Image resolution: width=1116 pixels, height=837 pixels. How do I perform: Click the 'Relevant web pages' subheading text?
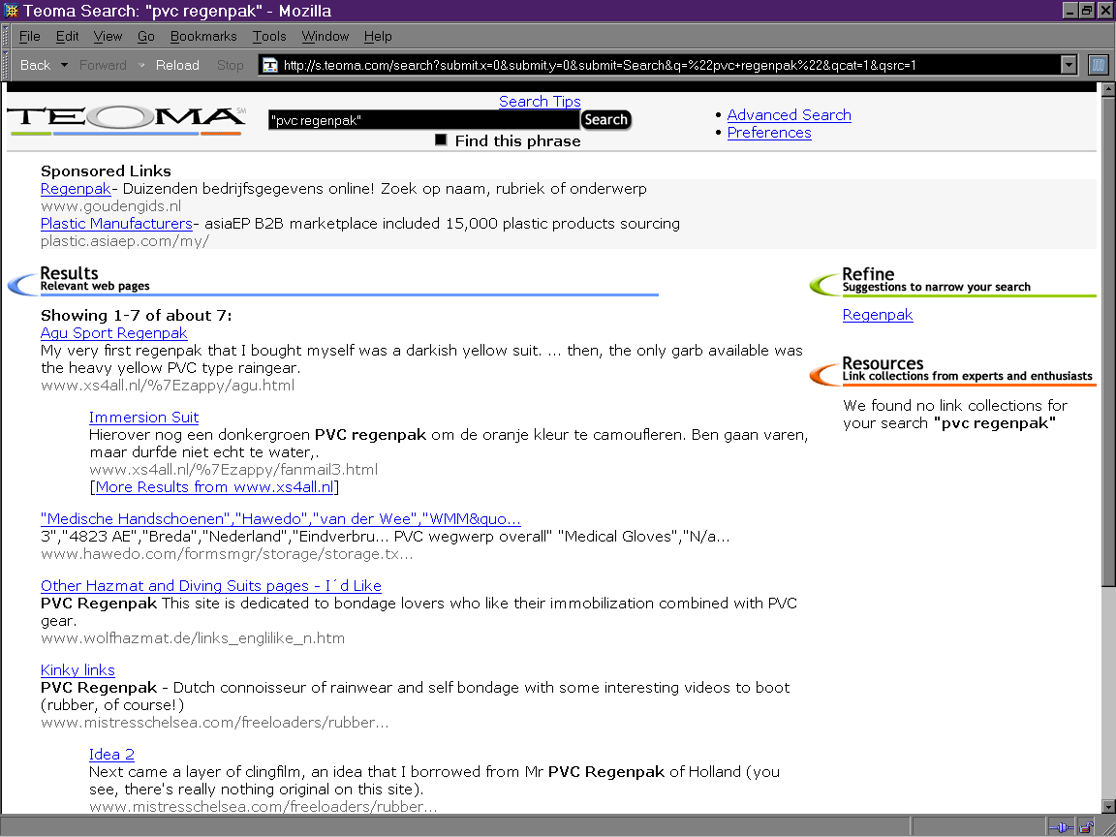tap(95, 286)
